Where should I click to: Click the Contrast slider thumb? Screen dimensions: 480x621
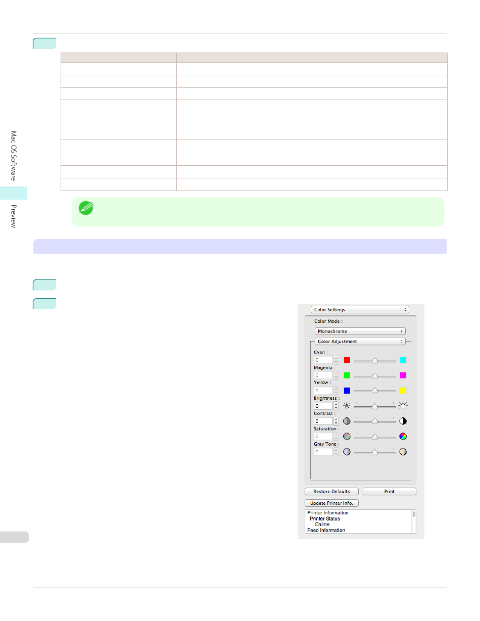tap(375, 421)
